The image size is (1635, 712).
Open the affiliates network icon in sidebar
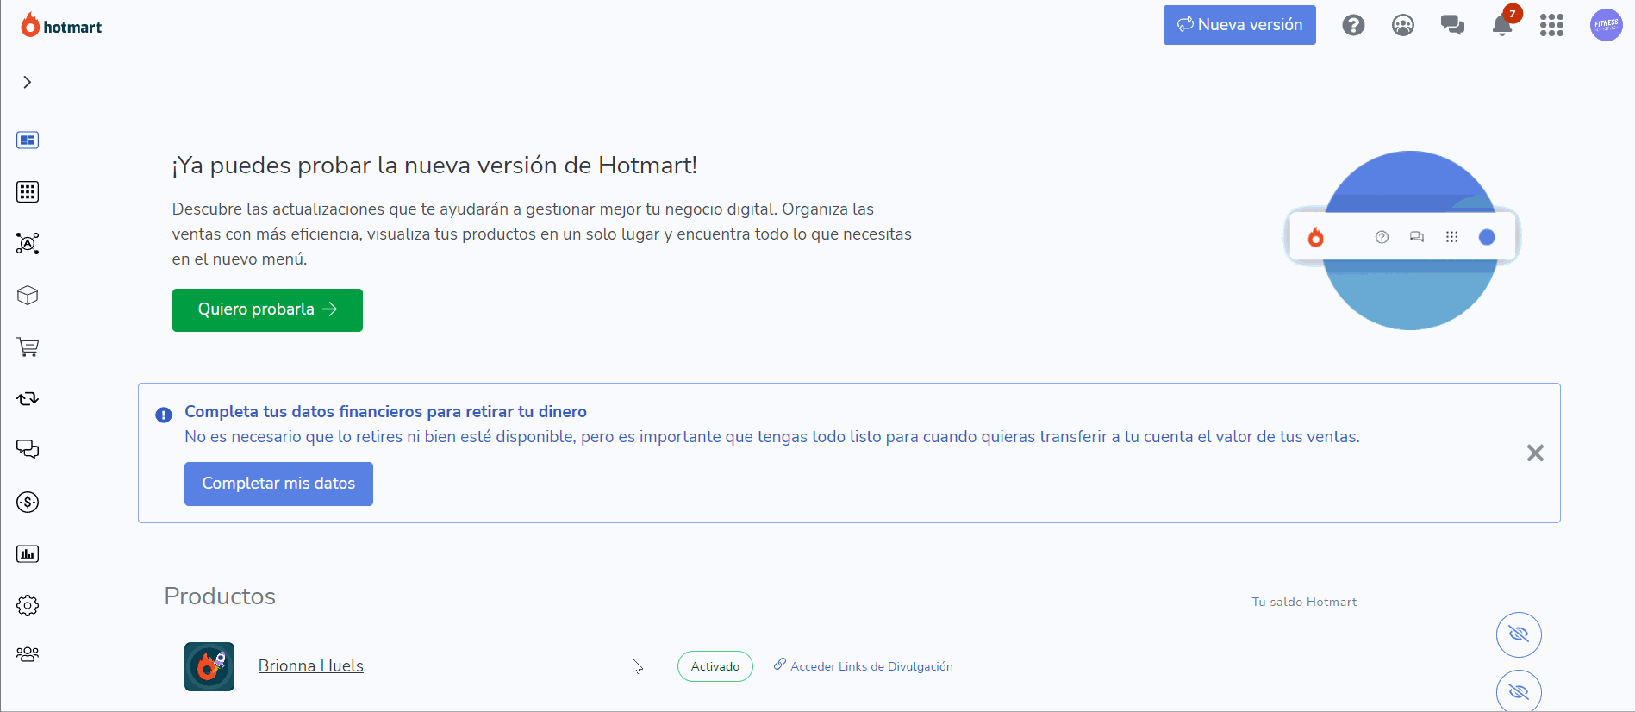click(x=28, y=243)
